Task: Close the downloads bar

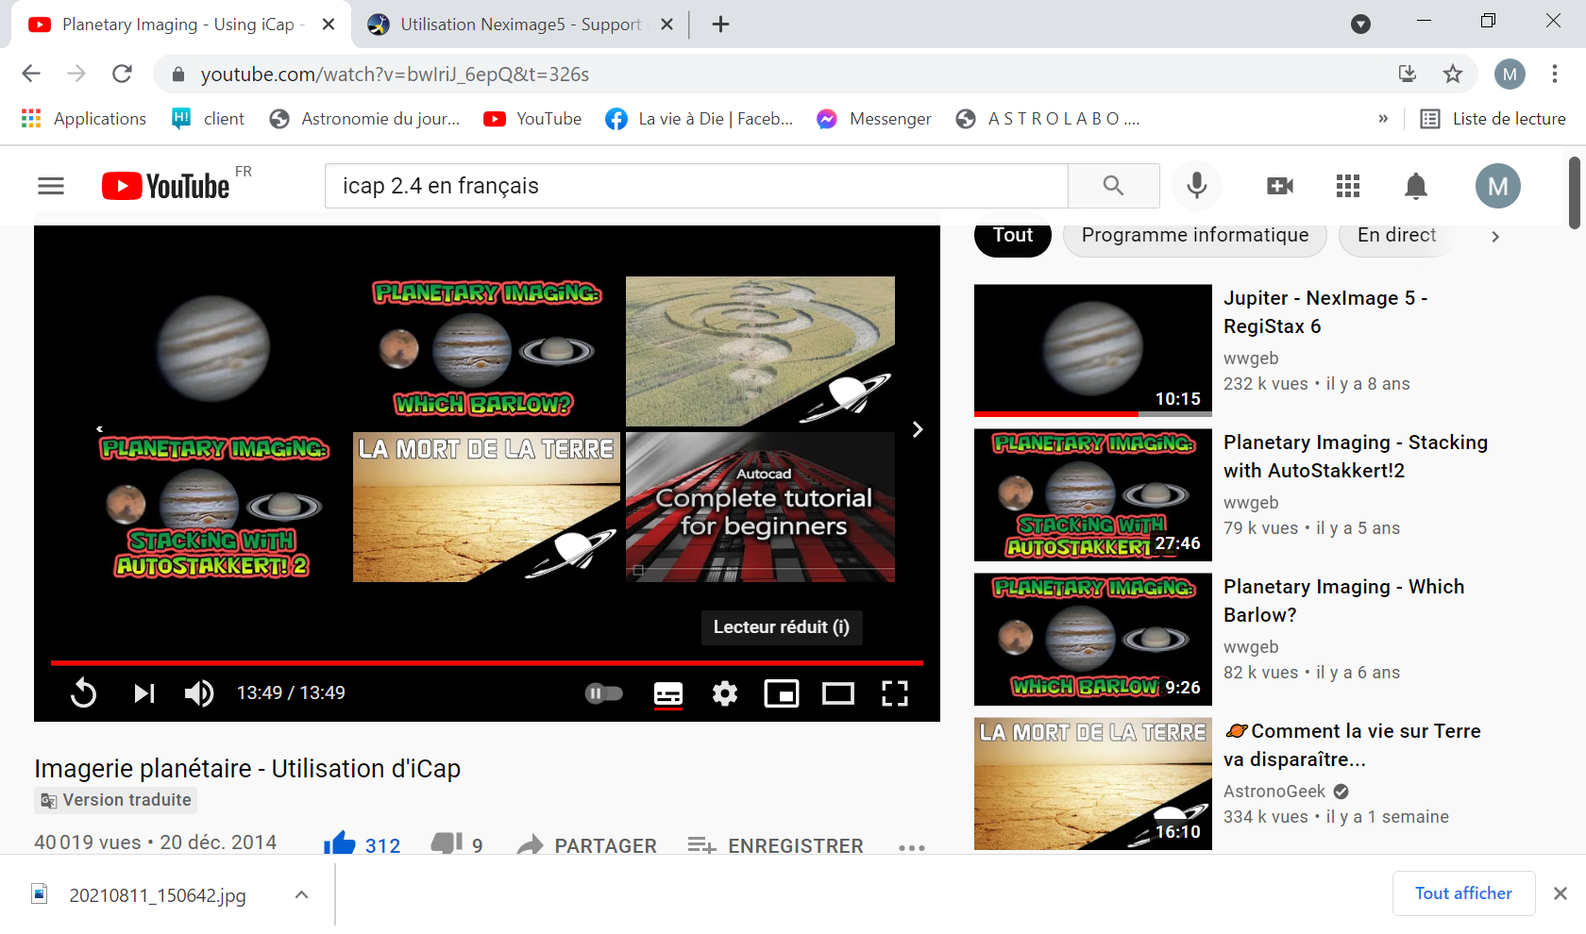Action: 1561,893
